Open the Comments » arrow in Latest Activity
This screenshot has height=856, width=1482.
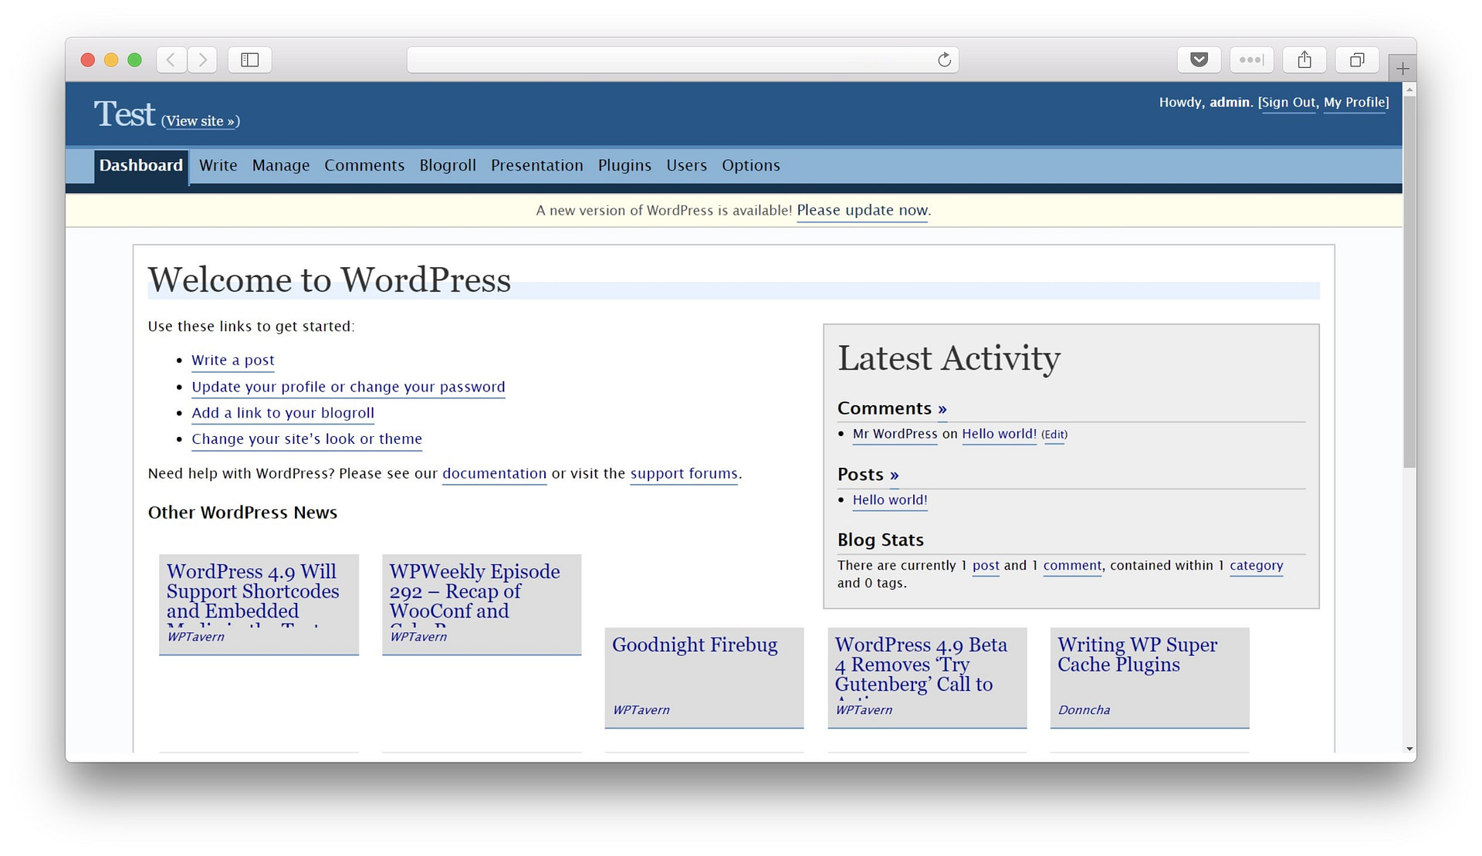(x=942, y=409)
